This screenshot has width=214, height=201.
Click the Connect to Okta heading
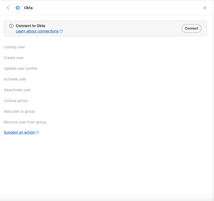[31, 26]
